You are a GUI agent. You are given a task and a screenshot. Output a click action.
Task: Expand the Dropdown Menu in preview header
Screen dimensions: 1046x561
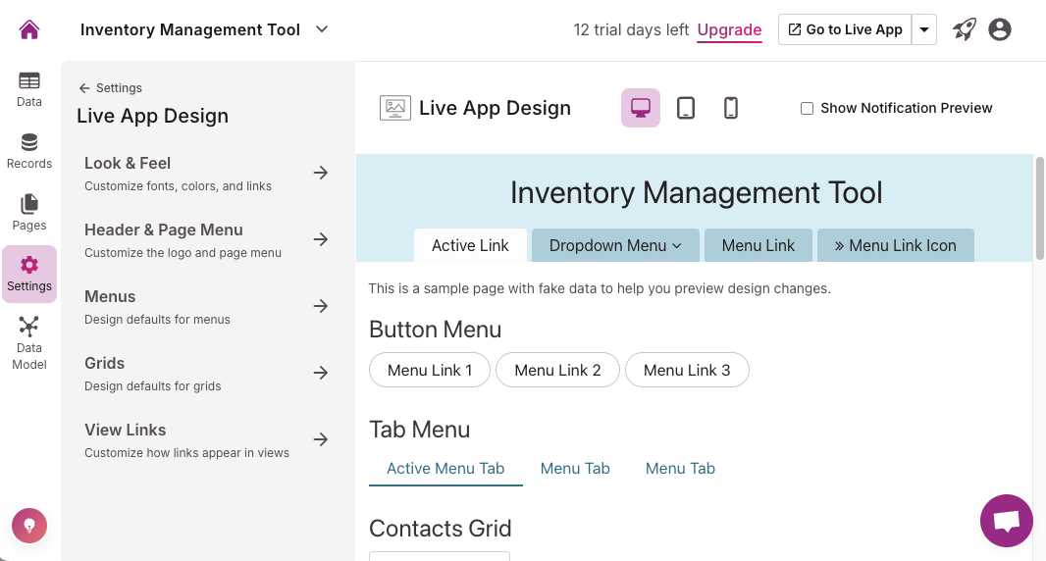[615, 245]
